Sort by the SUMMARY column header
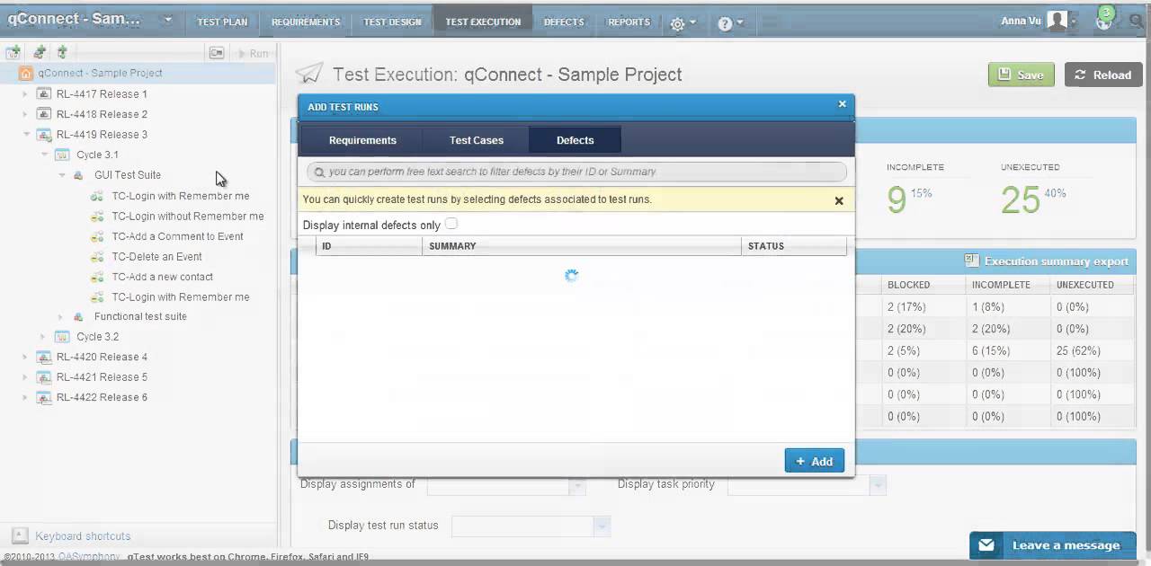1151x566 pixels. (x=582, y=246)
